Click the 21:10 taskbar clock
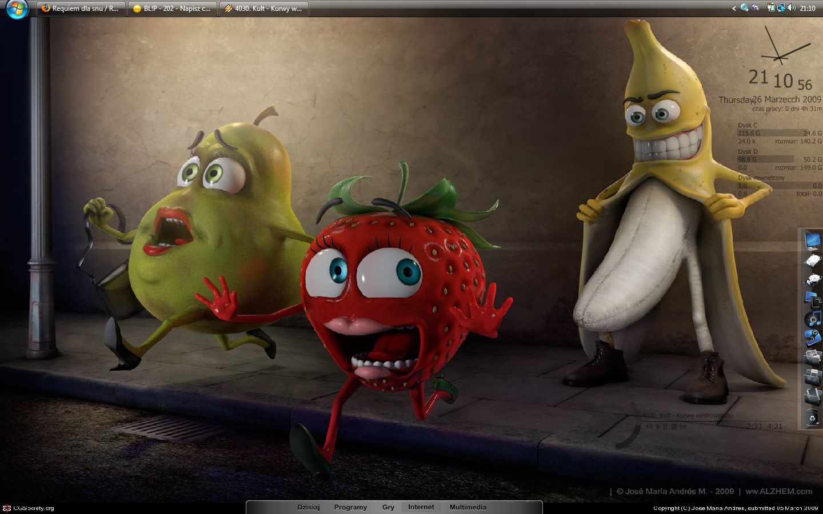 [x=808, y=8]
